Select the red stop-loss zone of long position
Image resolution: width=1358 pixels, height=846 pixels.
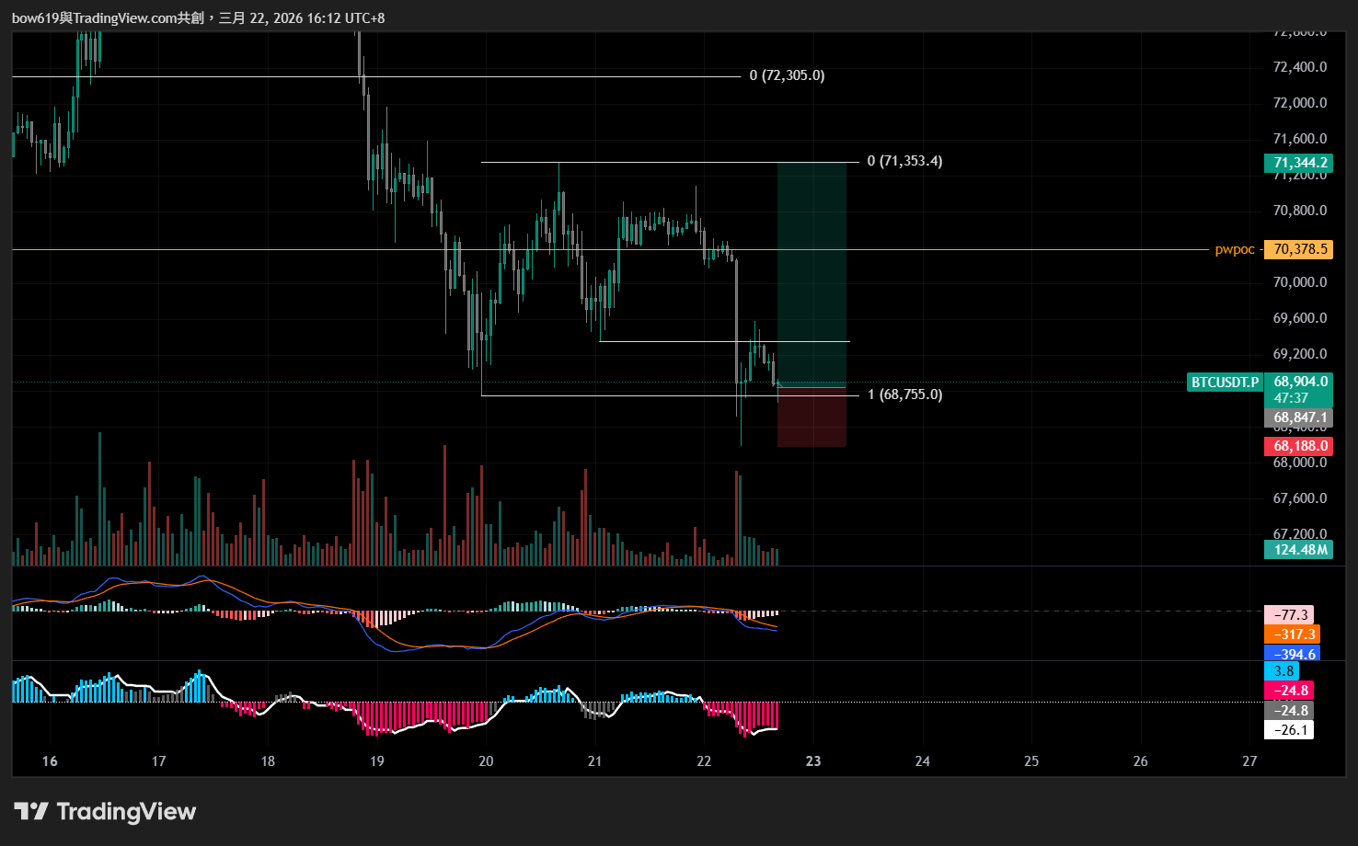point(811,417)
